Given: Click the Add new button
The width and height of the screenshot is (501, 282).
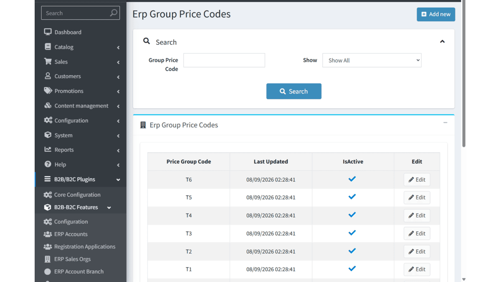Looking at the screenshot, I should (x=436, y=14).
